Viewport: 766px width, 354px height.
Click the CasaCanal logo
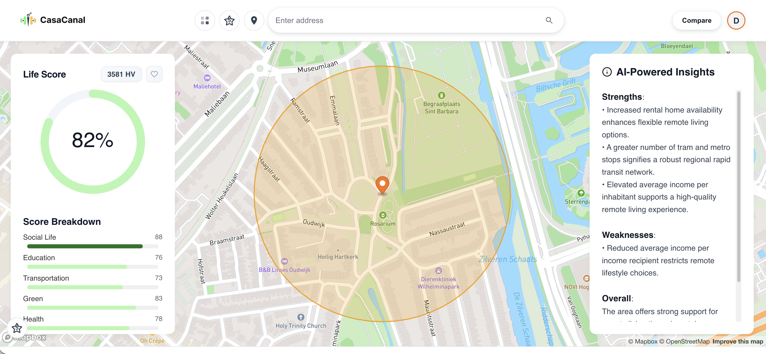(53, 20)
